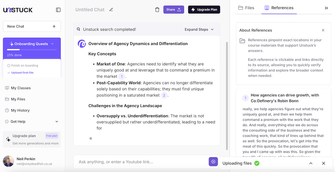The height and width of the screenshot is (172, 335).
Task: Click the My Classes book icon
Action: point(7,88)
